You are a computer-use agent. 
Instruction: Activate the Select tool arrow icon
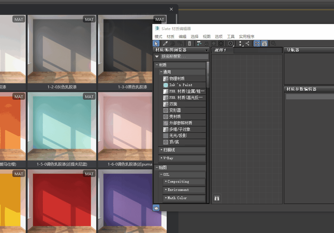pyautogui.click(x=156, y=43)
